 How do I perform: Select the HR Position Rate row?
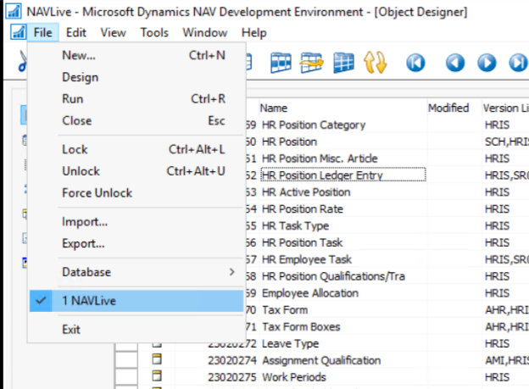(x=343, y=209)
